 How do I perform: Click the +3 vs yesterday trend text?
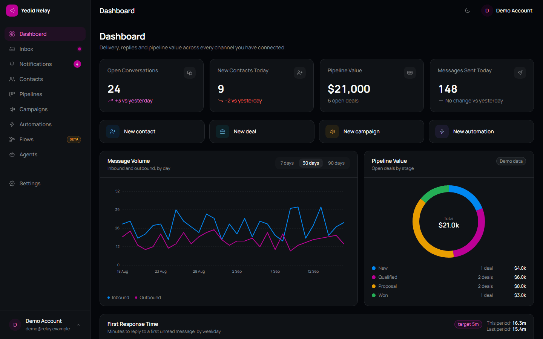pyautogui.click(x=134, y=101)
